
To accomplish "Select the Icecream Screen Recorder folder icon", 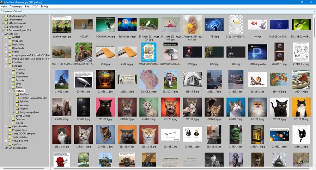I will coord(17,98).
